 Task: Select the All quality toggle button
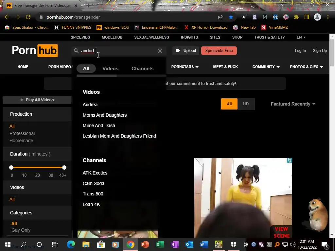pos(229,104)
